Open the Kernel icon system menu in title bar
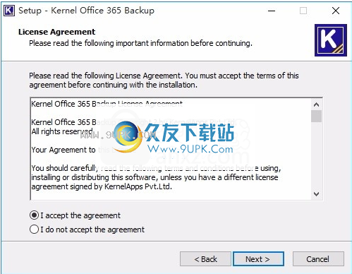 coord(9,11)
